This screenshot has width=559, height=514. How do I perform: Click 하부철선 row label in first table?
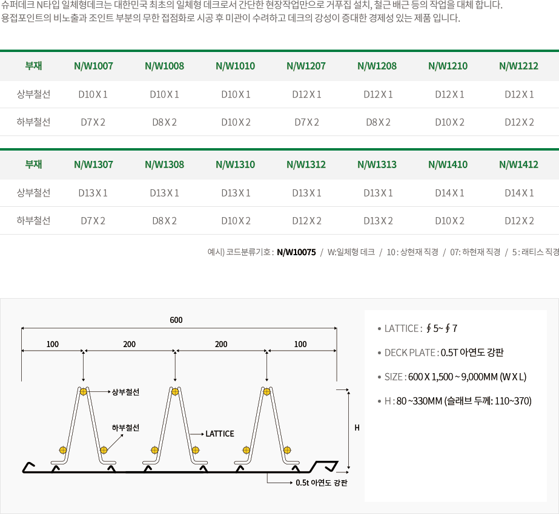pos(33,122)
